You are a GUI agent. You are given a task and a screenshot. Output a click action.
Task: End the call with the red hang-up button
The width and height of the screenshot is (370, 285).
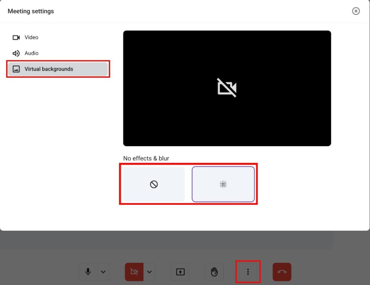282,272
